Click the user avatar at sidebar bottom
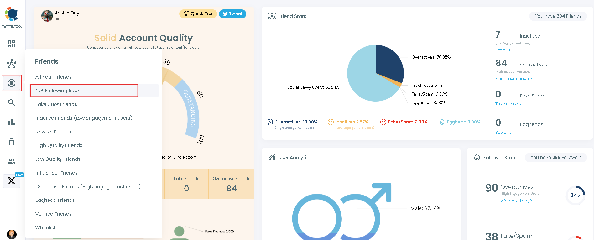This screenshot has height=240, width=594. click(12, 234)
